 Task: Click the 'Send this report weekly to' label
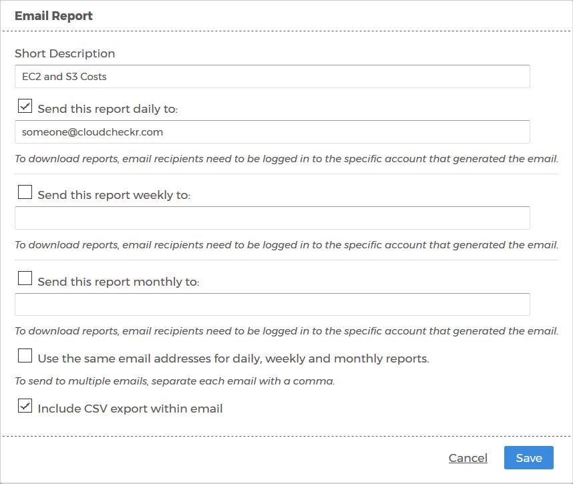point(114,195)
